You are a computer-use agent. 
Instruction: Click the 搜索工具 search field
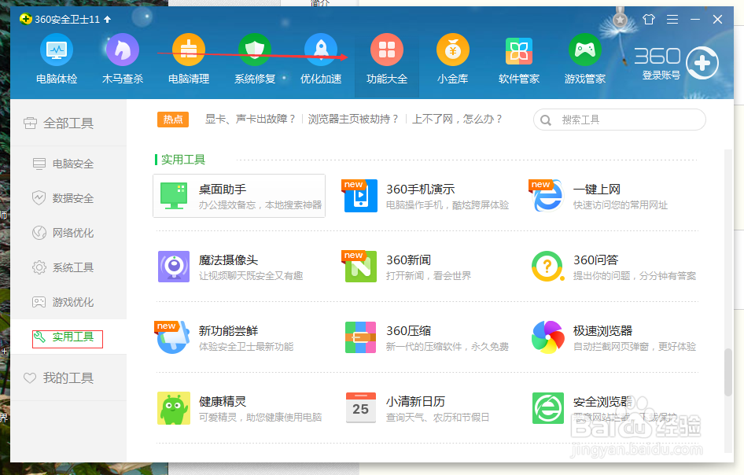tap(619, 120)
